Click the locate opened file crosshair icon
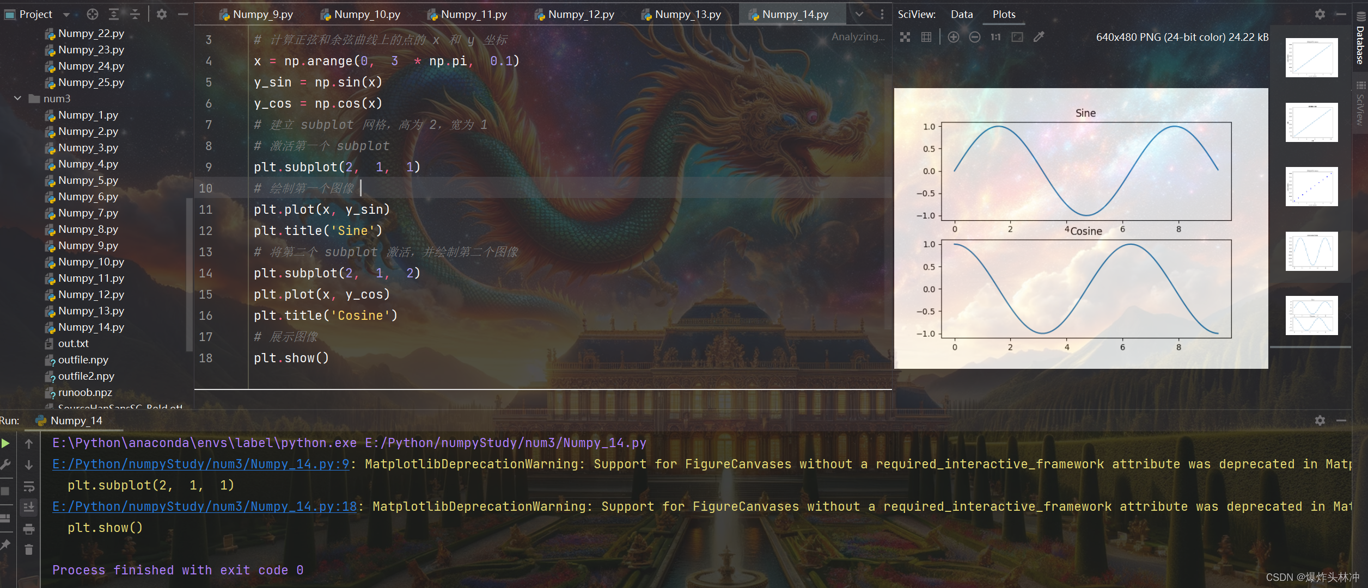Viewport: 1368px width, 588px height. click(x=93, y=14)
